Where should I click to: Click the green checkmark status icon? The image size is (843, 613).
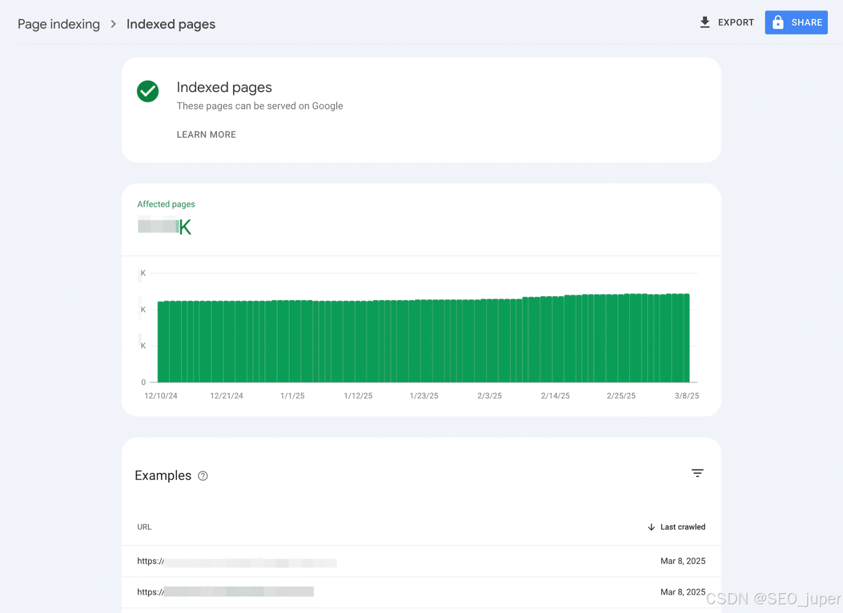point(148,91)
